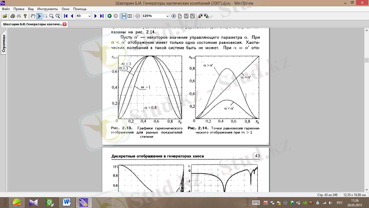Click the rotate right toolbar icon

click(x=206, y=16)
